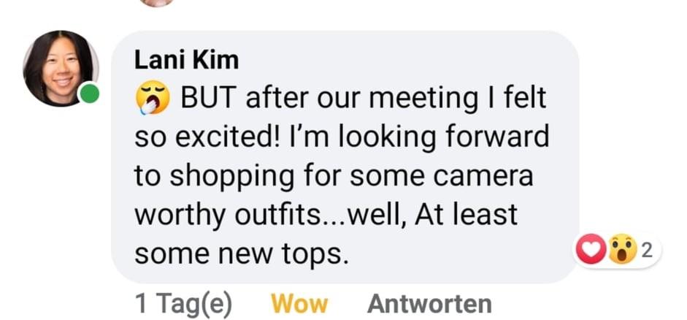Viewport: 687px width, 320px height.
Task: Click the green online status dot
Action: click(x=90, y=94)
